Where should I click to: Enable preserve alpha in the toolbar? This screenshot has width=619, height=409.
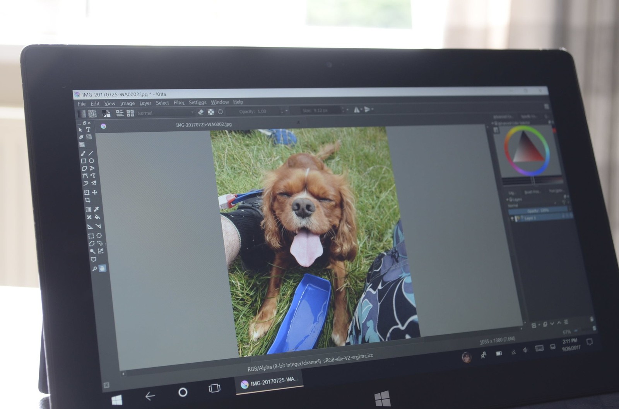pos(210,111)
